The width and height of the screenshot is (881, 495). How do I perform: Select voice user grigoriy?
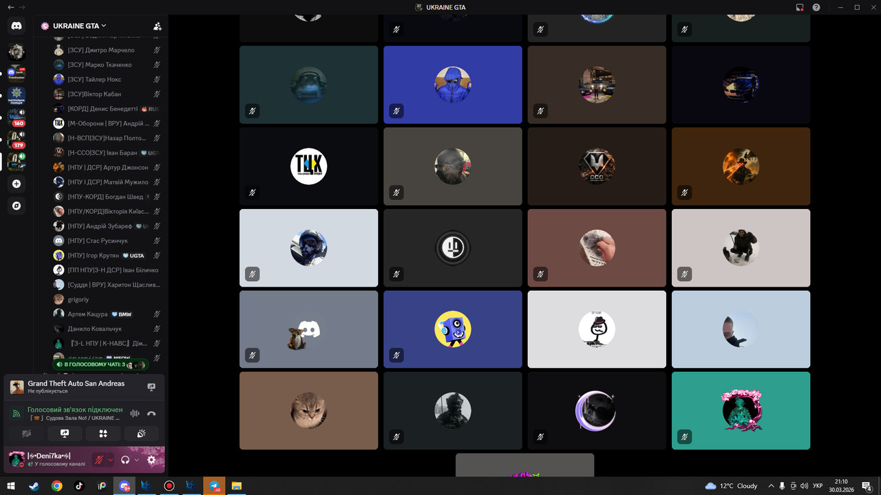tap(107, 299)
